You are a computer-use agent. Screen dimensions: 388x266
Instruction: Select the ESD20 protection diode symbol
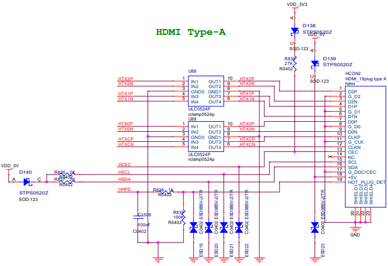pos(209,228)
